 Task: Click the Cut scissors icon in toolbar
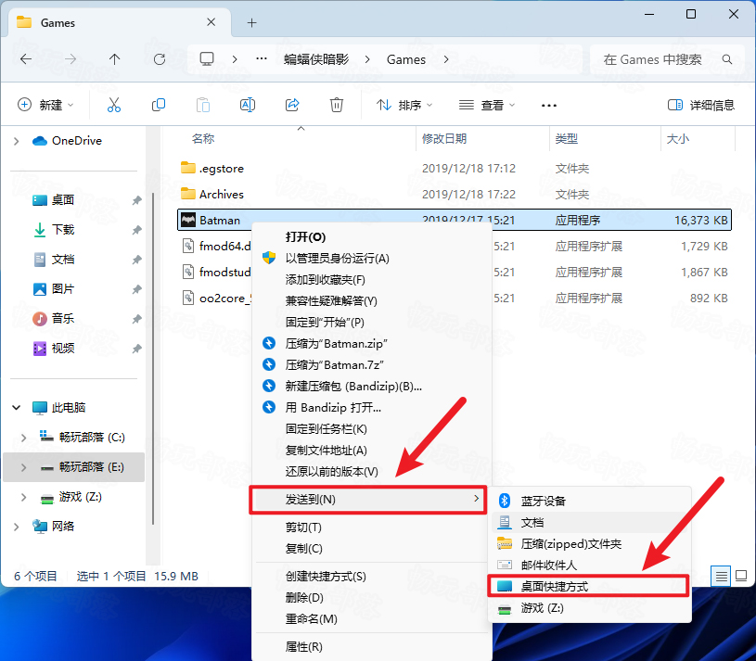[114, 105]
